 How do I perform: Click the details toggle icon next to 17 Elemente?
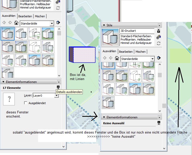tap(58, 88)
